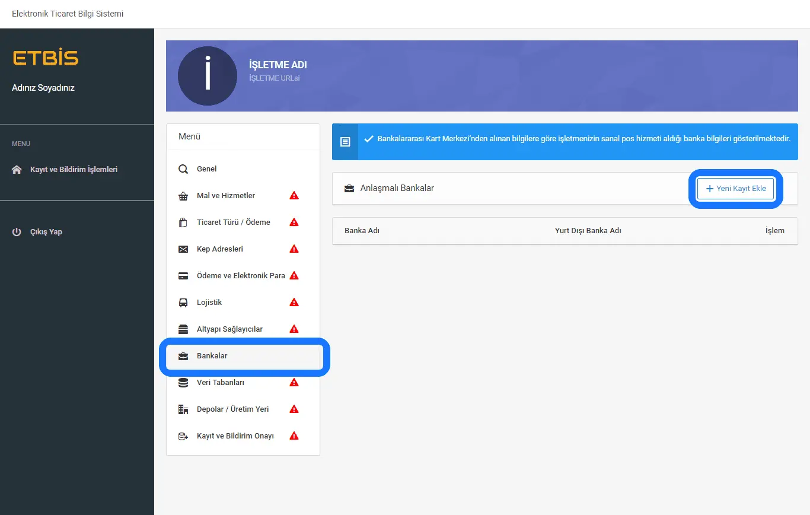Screen dimensions: 810x515
Task: Click the Veri Tabanları database icon
Action: (183, 383)
